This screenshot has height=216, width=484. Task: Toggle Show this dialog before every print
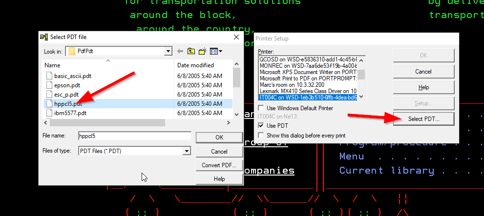pos(261,135)
